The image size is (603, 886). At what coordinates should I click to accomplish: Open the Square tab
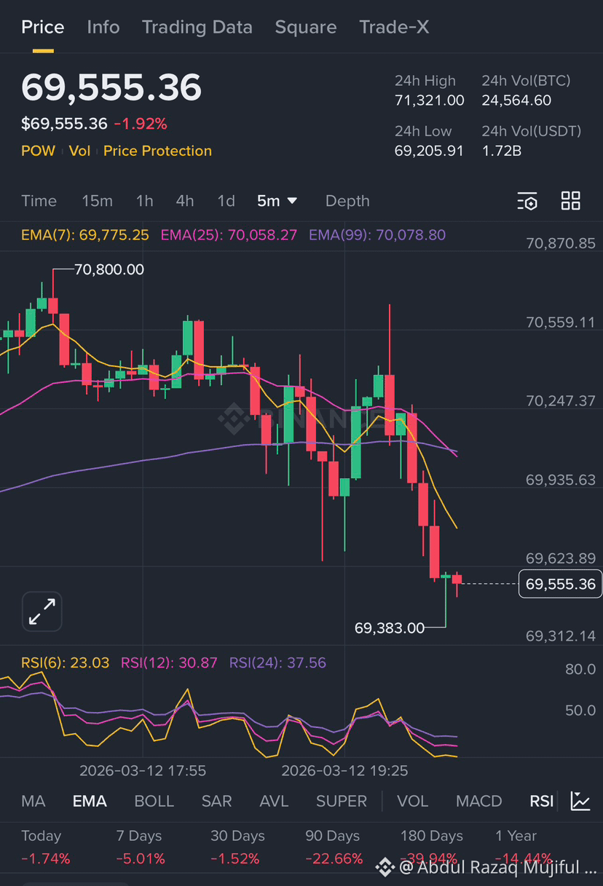306,28
